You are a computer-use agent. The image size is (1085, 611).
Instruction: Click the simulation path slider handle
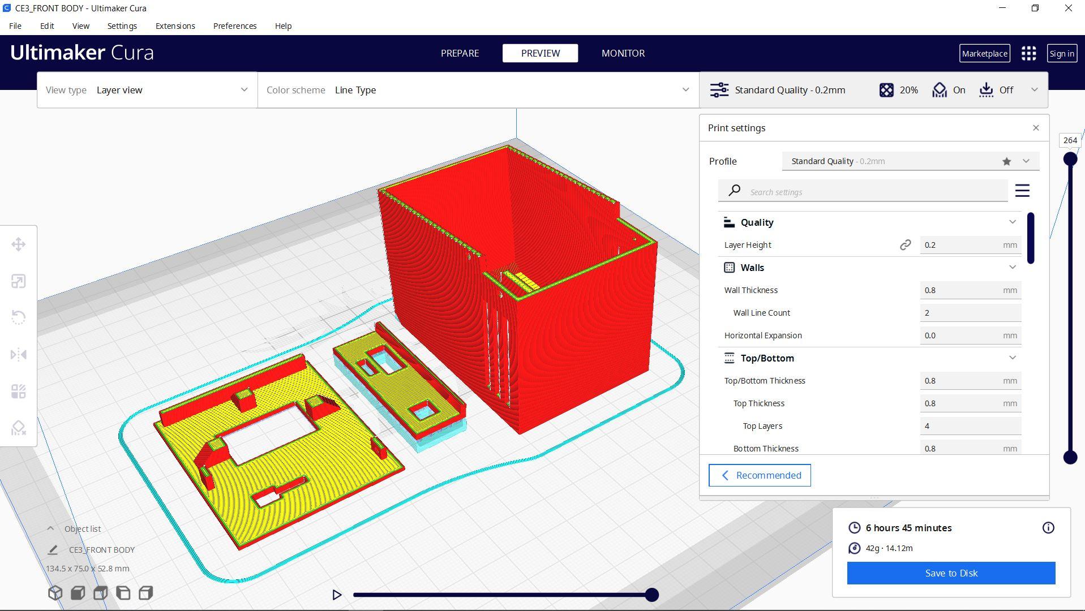click(652, 595)
